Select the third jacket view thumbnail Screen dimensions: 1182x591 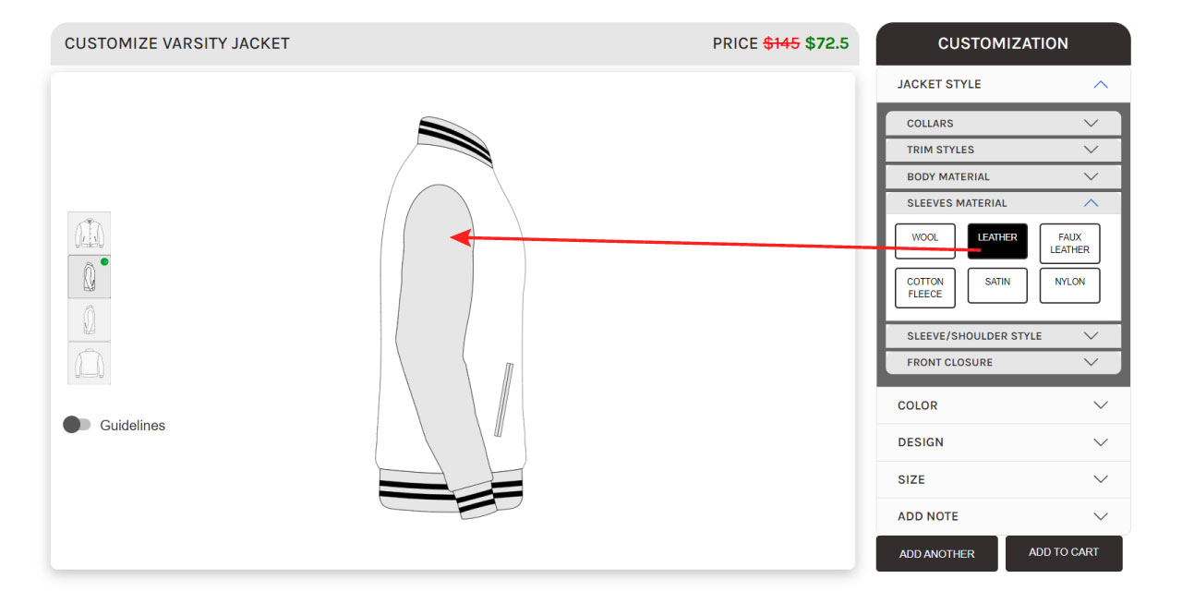click(90, 320)
